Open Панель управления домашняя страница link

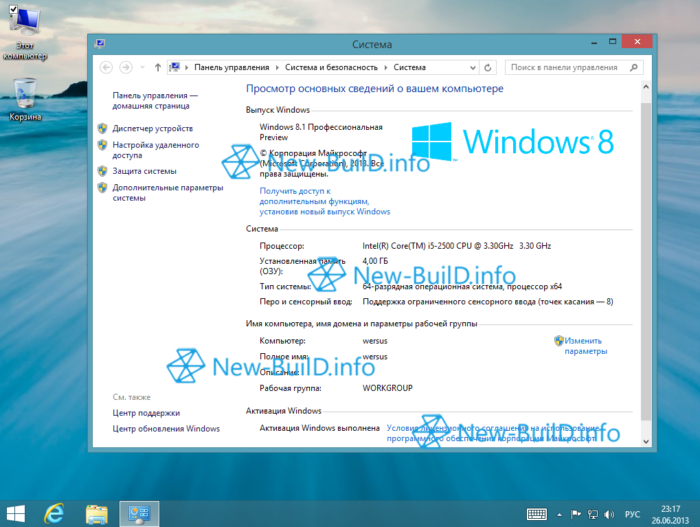pos(155,100)
